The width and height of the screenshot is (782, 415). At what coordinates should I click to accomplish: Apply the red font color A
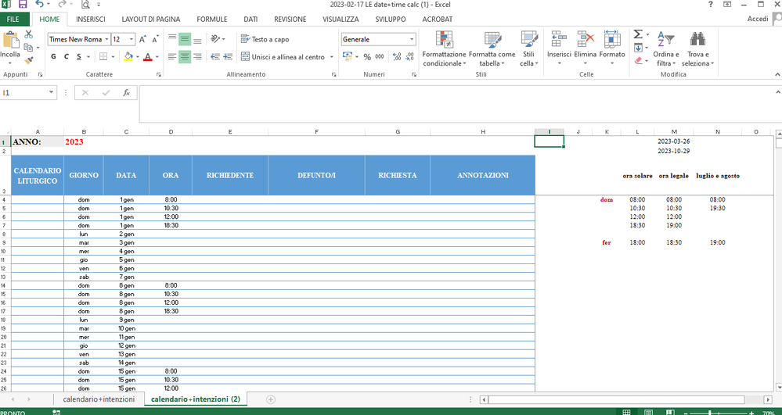tap(147, 57)
